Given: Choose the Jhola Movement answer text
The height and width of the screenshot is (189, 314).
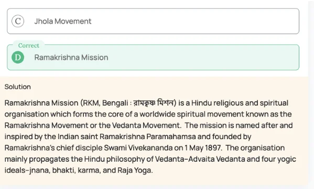Looking at the screenshot, I should point(63,21).
